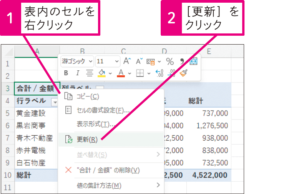Click the center alignment icon

[x=90, y=73]
